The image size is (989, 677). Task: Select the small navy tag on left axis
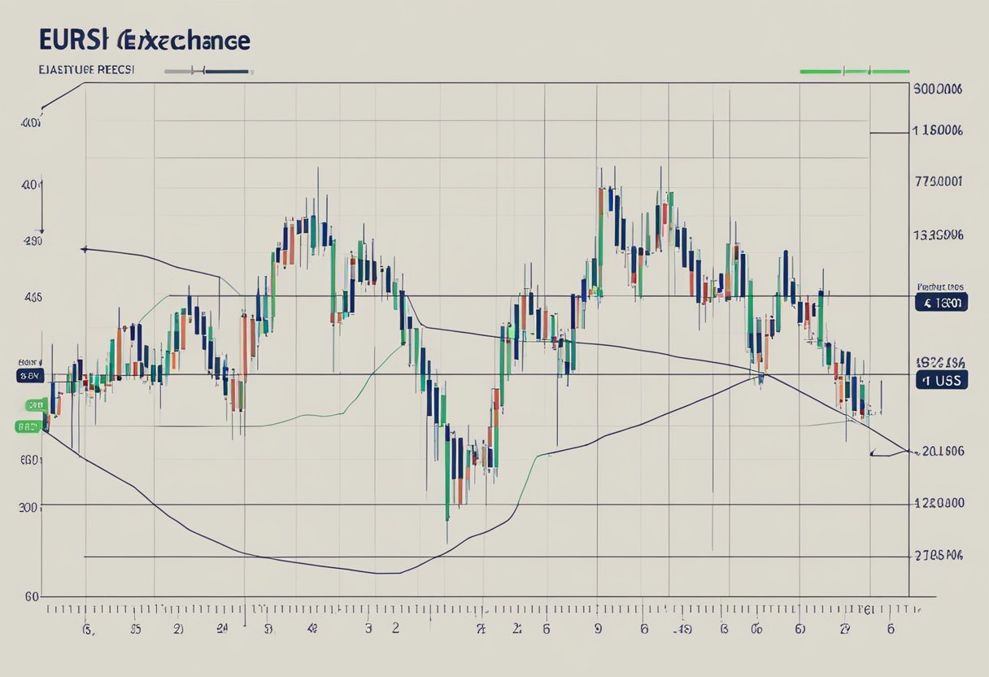28,376
